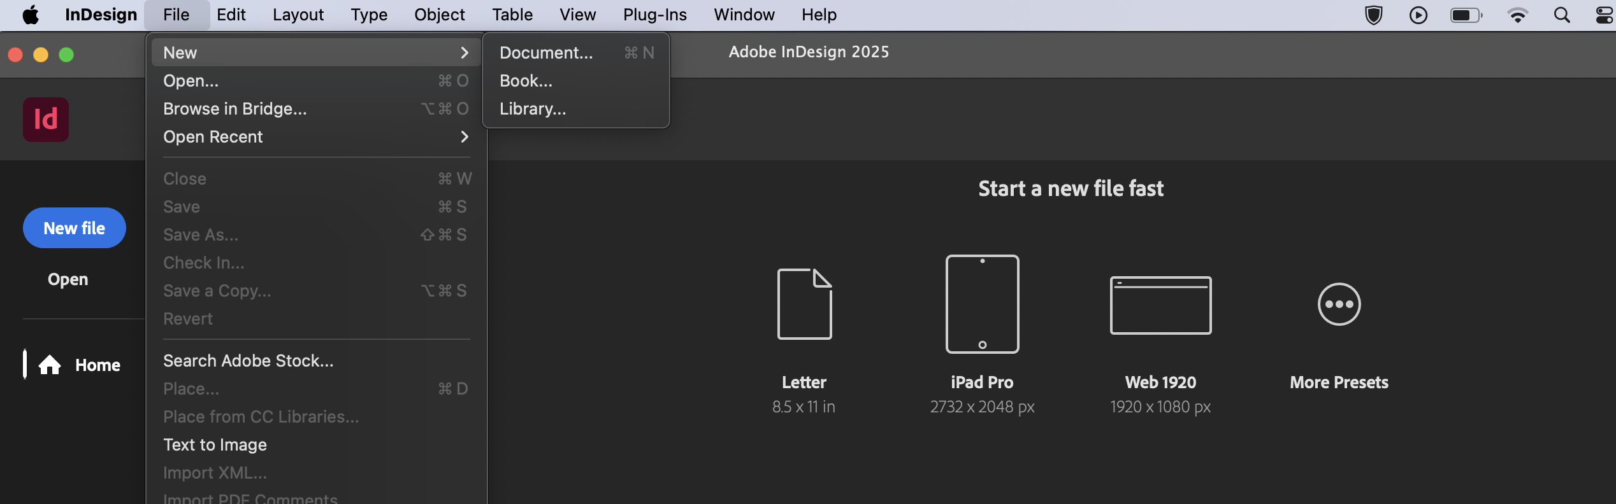Screen dimensions: 1616x504
Task: Click the Start a new file fast heading
Action: pos(1071,188)
